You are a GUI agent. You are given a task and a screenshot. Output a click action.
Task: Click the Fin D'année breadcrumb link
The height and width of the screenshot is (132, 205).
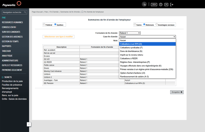pyautogui.click(x=54, y=12)
